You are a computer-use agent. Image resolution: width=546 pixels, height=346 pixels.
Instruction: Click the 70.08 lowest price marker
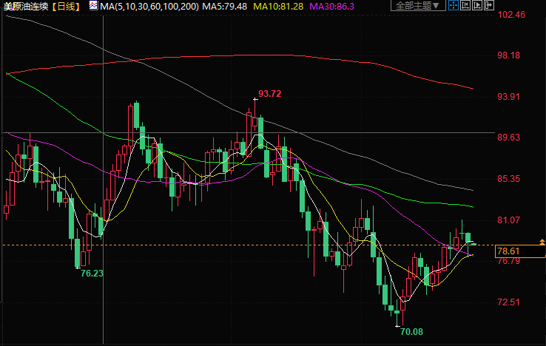click(x=410, y=332)
